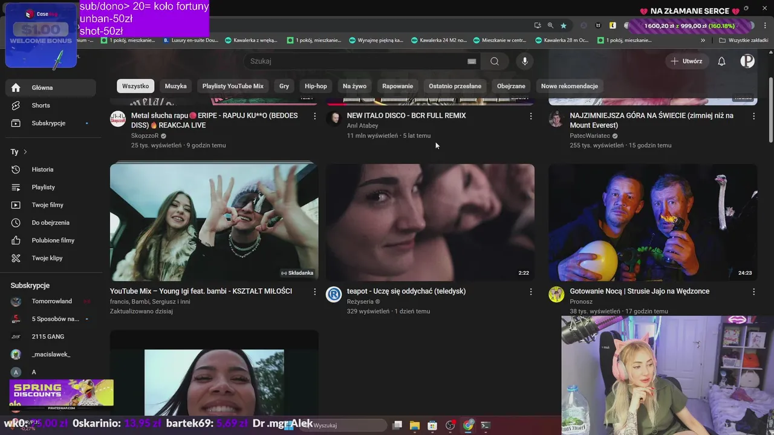Open the 5 Sposobów na... subscription

point(51,319)
